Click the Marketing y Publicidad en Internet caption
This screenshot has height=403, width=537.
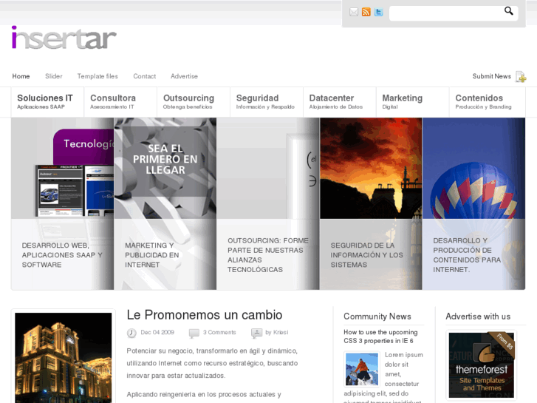tap(152, 255)
